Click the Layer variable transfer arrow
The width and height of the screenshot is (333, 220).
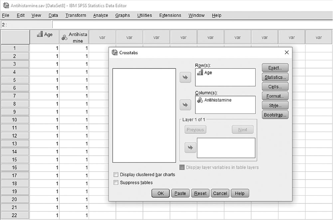190,147
